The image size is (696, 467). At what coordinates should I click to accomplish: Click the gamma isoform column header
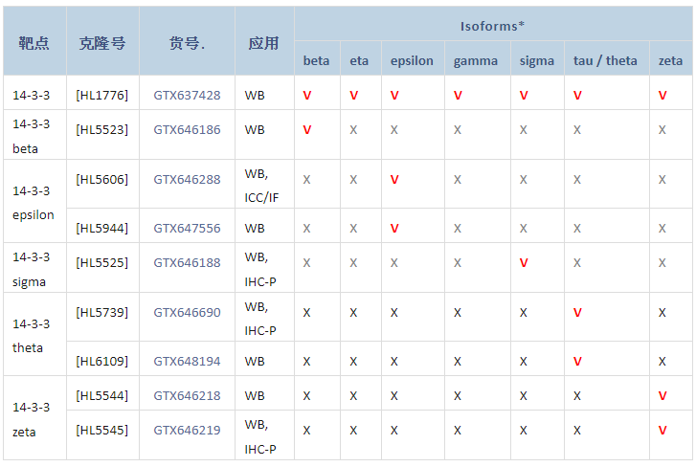click(x=478, y=58)
